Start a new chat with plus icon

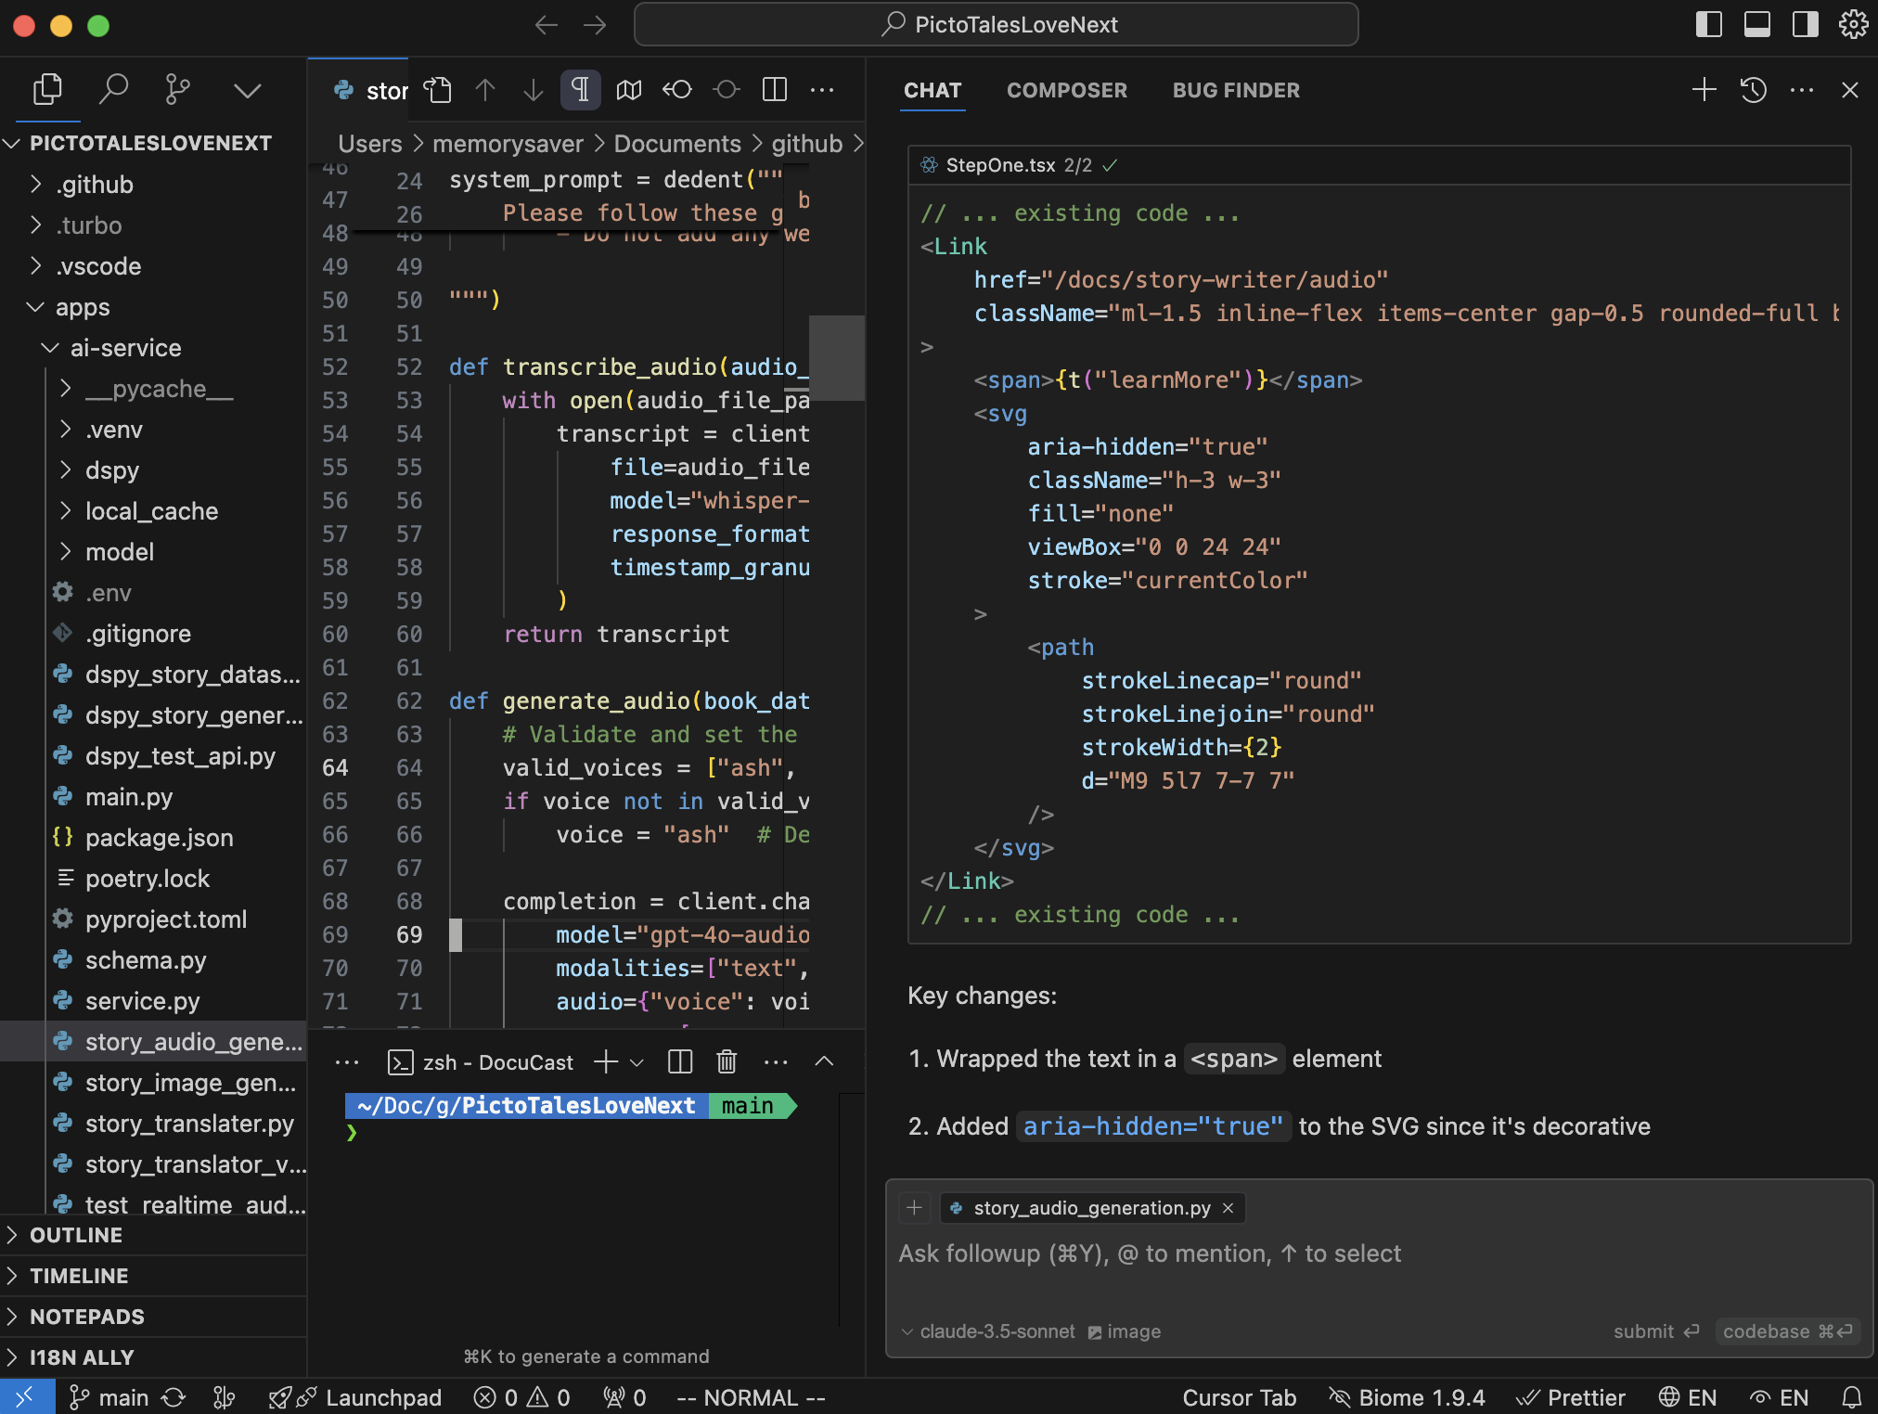coord(1704,90)
